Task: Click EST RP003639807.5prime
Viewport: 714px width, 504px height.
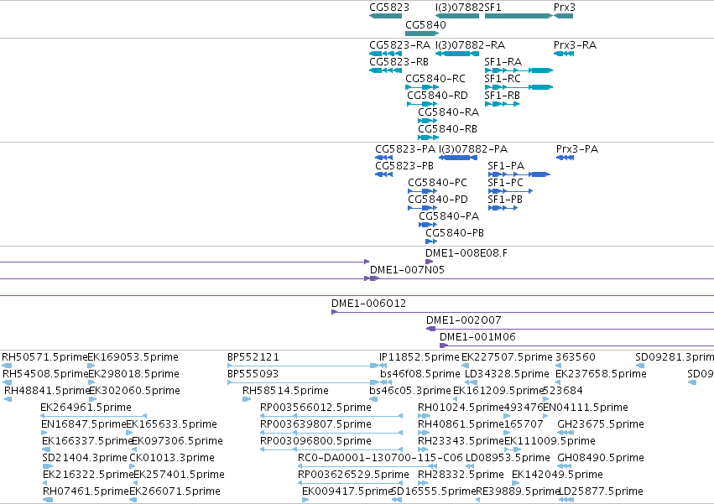Action: pyautogui.click(x=315, y=425)
